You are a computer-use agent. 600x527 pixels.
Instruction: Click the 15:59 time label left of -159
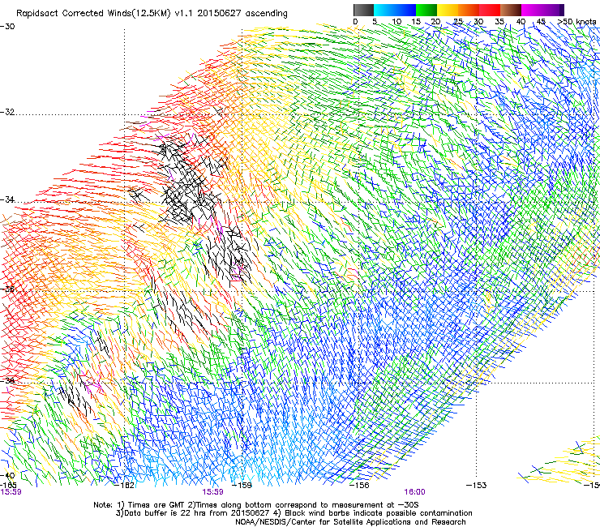click(212, 492)
